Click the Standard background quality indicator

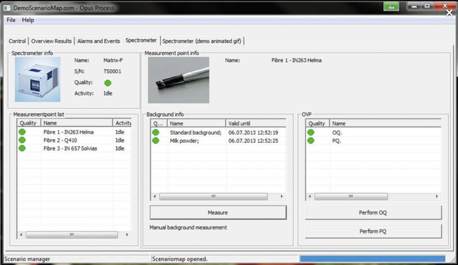pyautogui.click(x=156, y=132)
